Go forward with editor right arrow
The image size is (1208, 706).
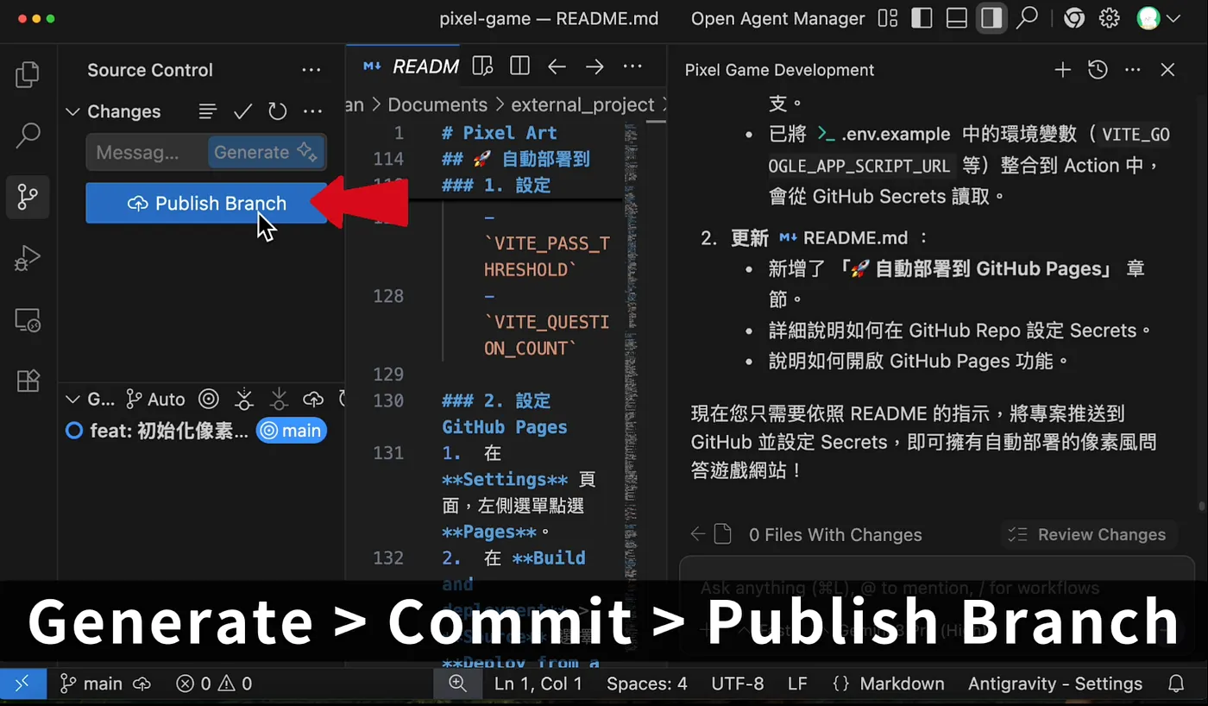tap(595, 66)
